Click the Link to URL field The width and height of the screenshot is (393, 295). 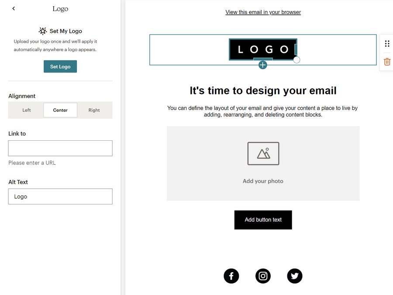point(60,148)
